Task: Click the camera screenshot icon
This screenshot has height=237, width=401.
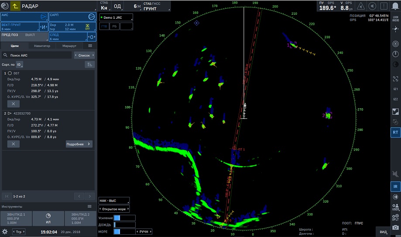Action: pyautogui.click(x=395, y=227)
